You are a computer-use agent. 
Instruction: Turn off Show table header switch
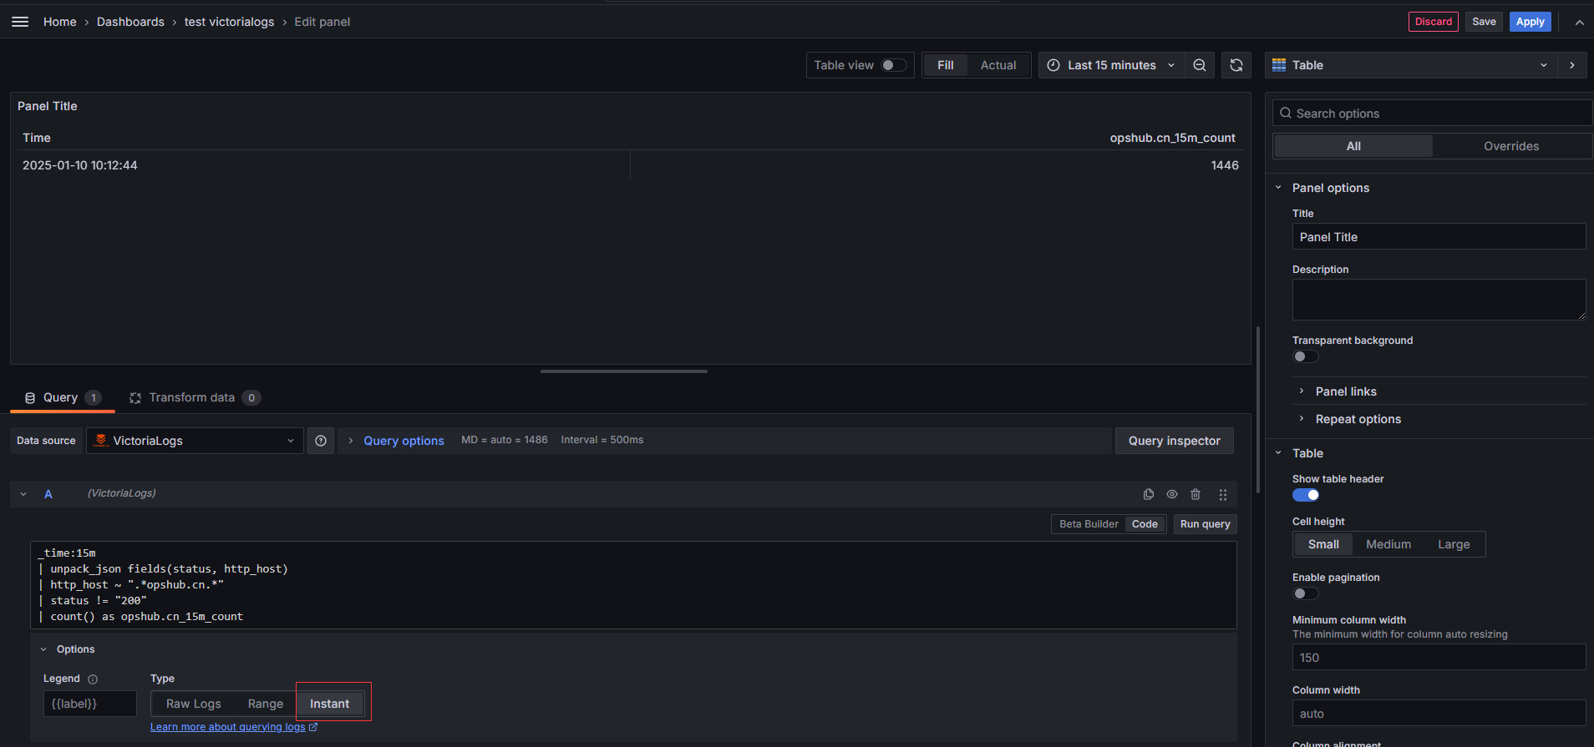pos(1305,495)
